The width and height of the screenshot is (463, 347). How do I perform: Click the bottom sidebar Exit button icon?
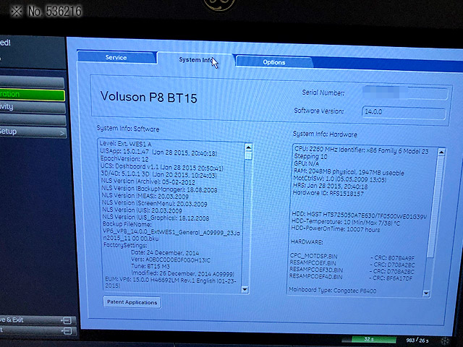pos(67,331)
